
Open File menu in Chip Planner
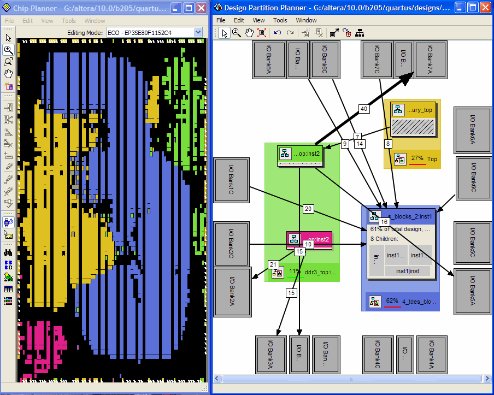tap(9, 21)
